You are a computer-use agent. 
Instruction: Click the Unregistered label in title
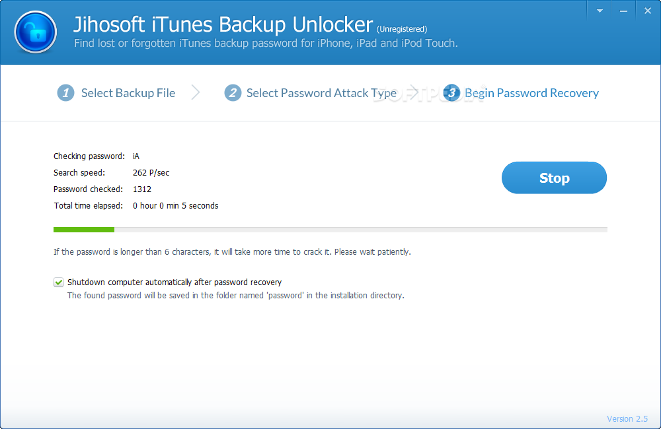[402, 29]
